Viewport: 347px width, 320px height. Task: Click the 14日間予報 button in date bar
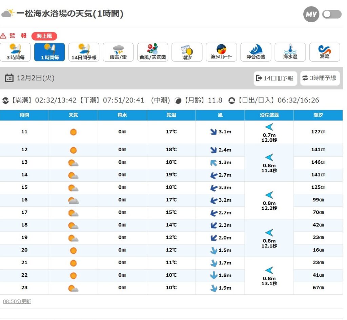275,78
